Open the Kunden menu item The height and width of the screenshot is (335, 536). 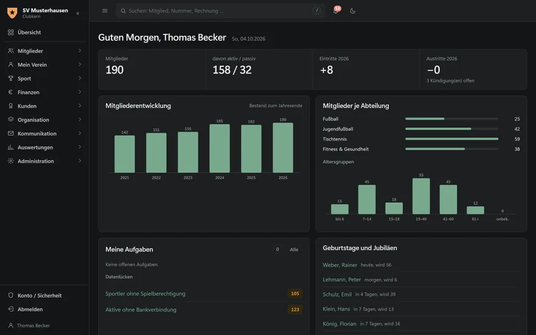[44, 106]
